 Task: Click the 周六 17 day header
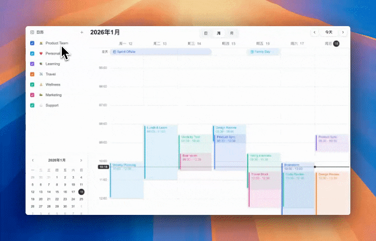coord(297,44)
